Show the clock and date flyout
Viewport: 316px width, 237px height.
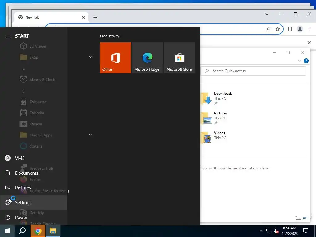289,231
